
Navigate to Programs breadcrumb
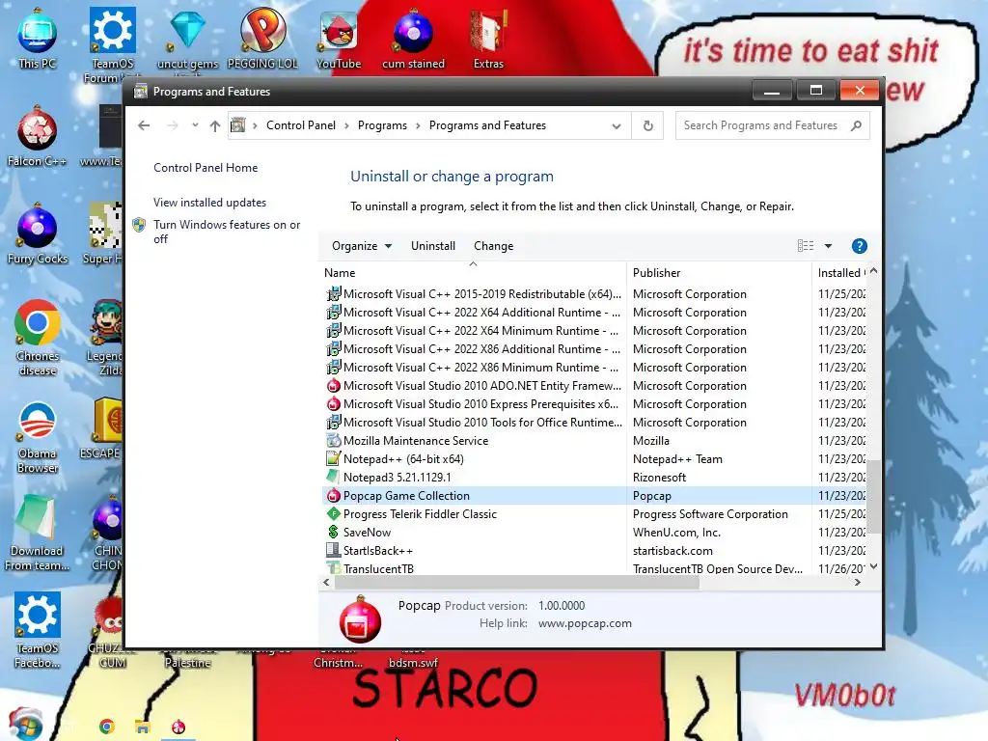(382, 125)
